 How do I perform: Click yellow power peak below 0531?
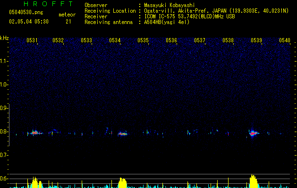(35, 182)
